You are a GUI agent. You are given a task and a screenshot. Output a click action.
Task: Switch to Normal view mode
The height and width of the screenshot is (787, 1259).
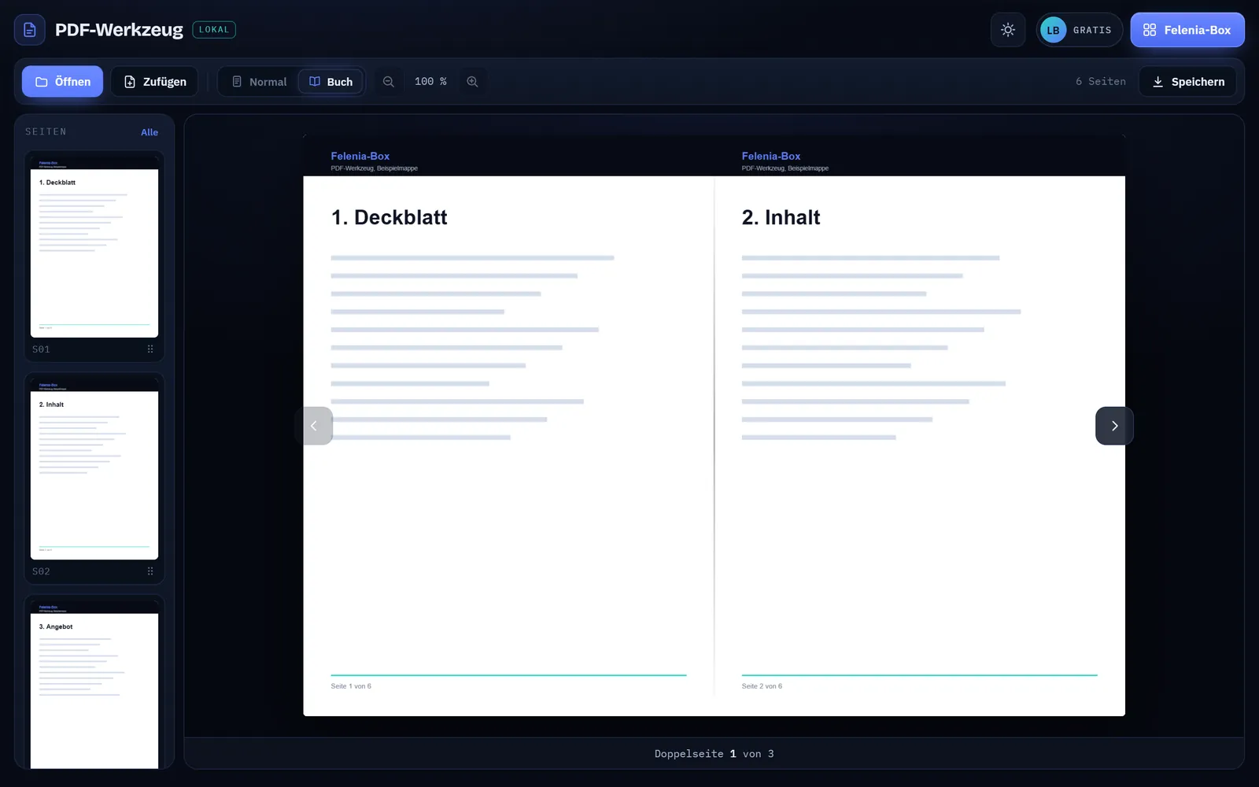[259, 81]
